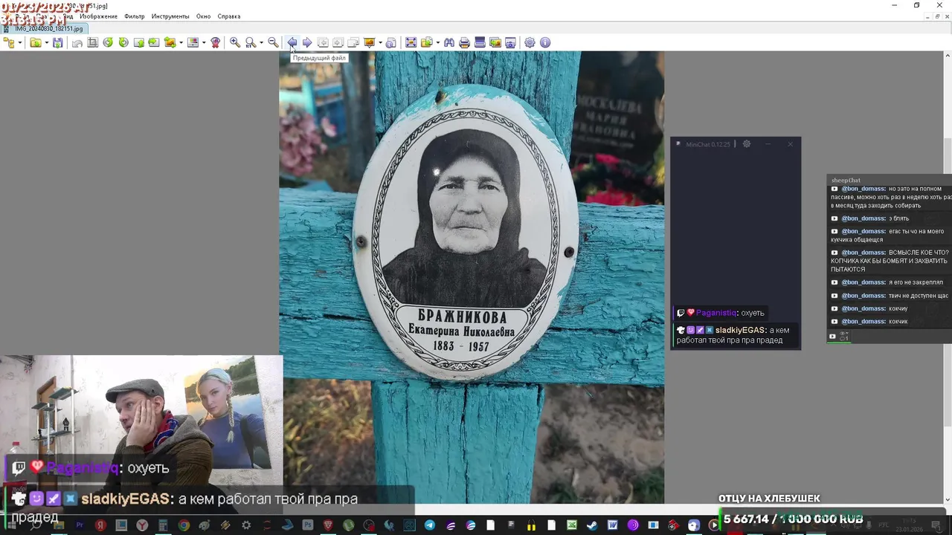The image size is (952, 535).
Task: Click scrollbar down arrow at viewer bottom
Action: (x=948, y=500)
